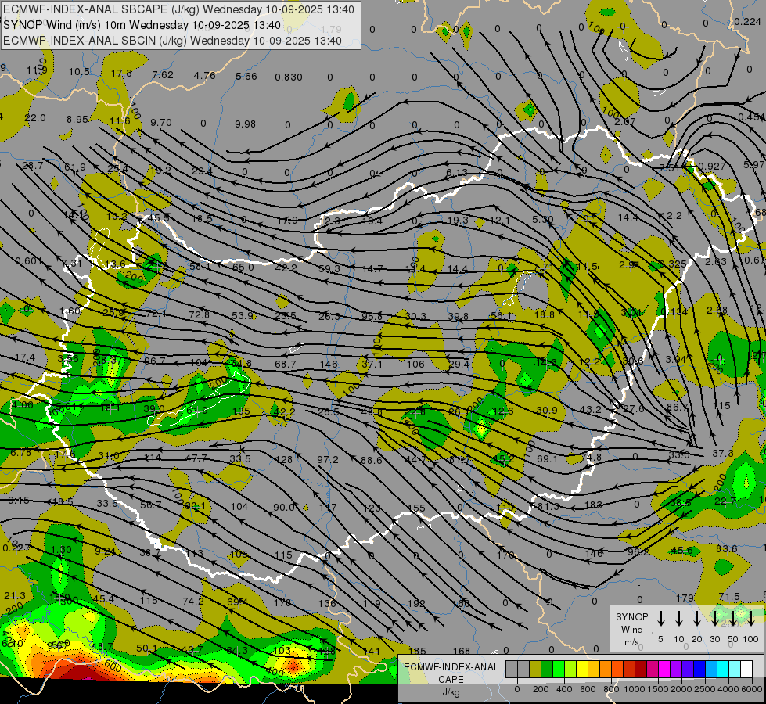The width and height of the screenshot is (766, 704).
Task: Click the 10 m/s wind arrow in legend
Action: 679,618
